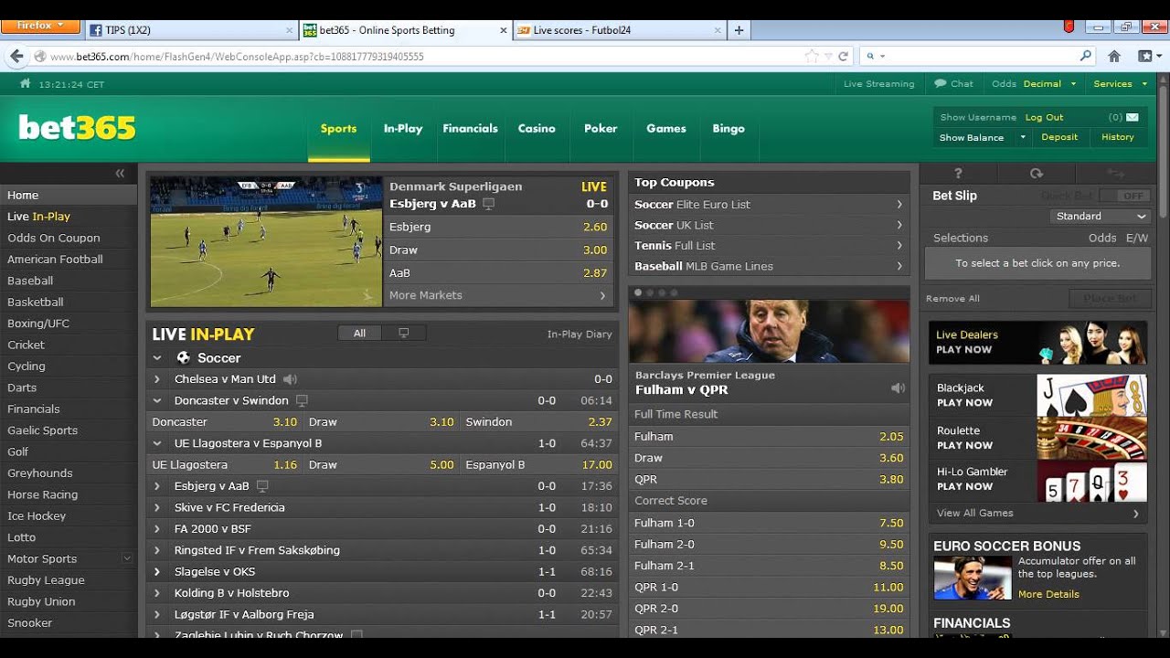Click the home icon beside the clock
This screenshot has height=658, width=1170.
(x=26, y=83)
